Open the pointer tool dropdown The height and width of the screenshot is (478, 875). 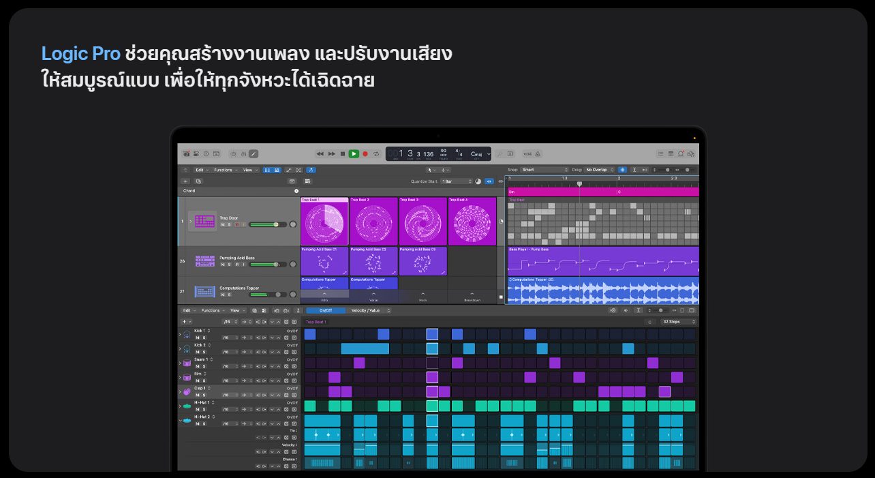pos(431,170)
